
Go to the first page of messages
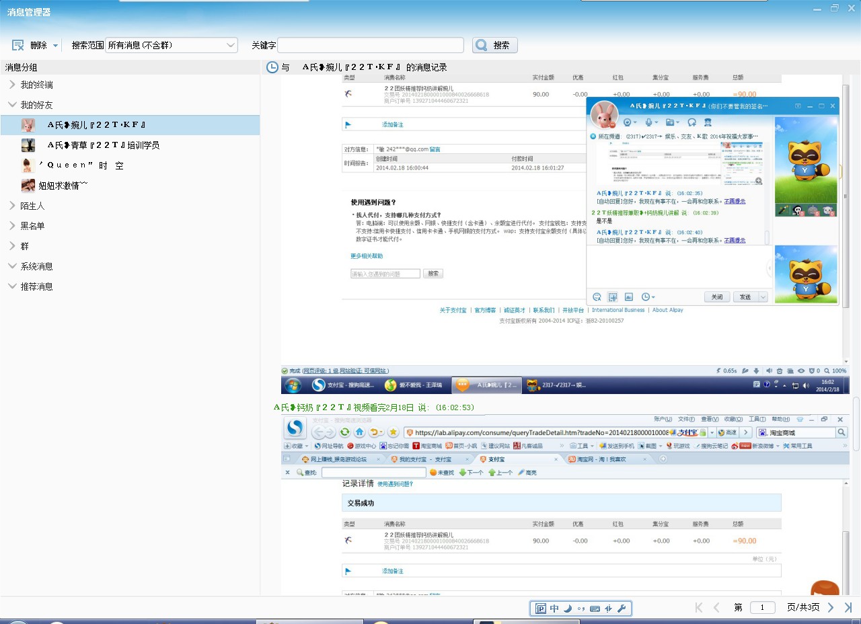[x=699, y=607]
